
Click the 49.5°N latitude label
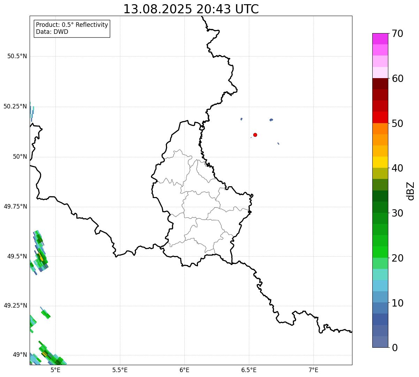(x=17, y=256)
